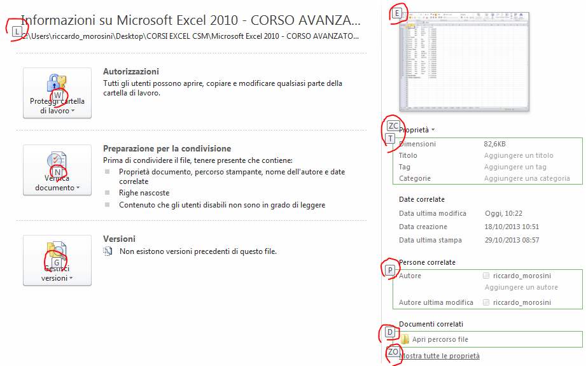
Task: Click the file path C:\Users\riccardo_morosini text
Action: [191, 36]
